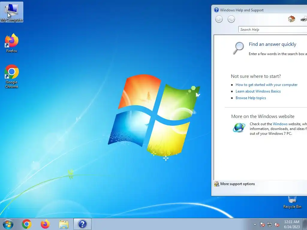The image size is (307, 230).
Task: Click the globe icon beside Windows website text
Action: click(239, 128)
